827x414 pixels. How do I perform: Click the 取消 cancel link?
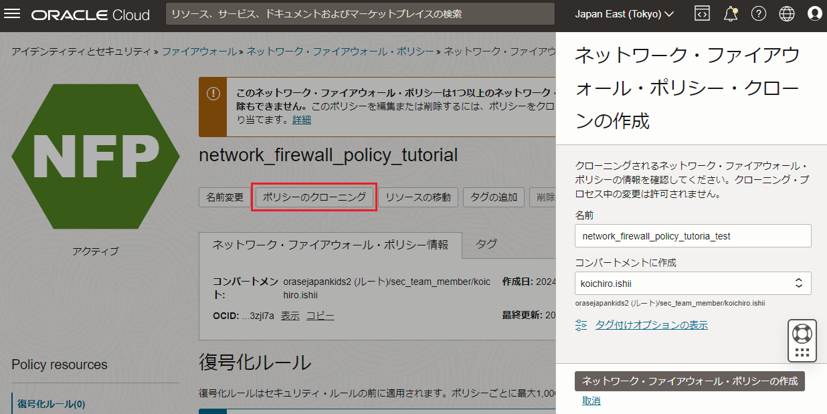591,401
